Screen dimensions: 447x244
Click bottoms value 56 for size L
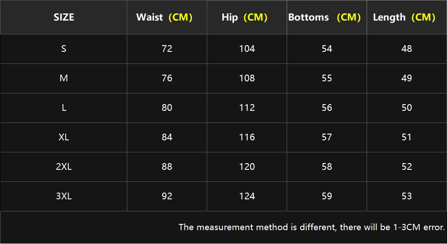tap(327, 108)
